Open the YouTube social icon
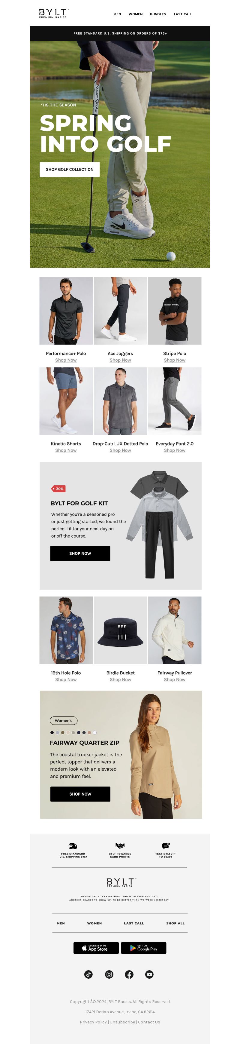The width and height of the screenshot is (240, 1052). tap(149, 974)
